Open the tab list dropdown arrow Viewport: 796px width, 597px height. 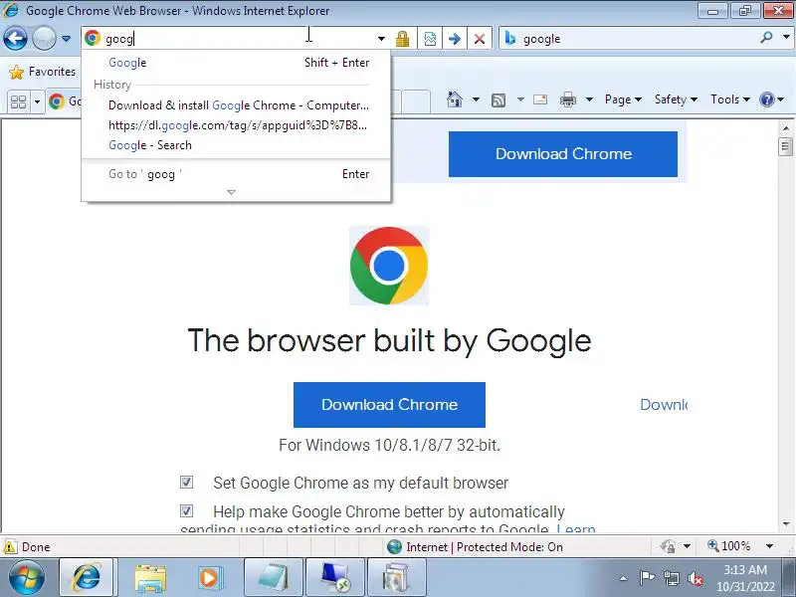(x=37, y=101)
